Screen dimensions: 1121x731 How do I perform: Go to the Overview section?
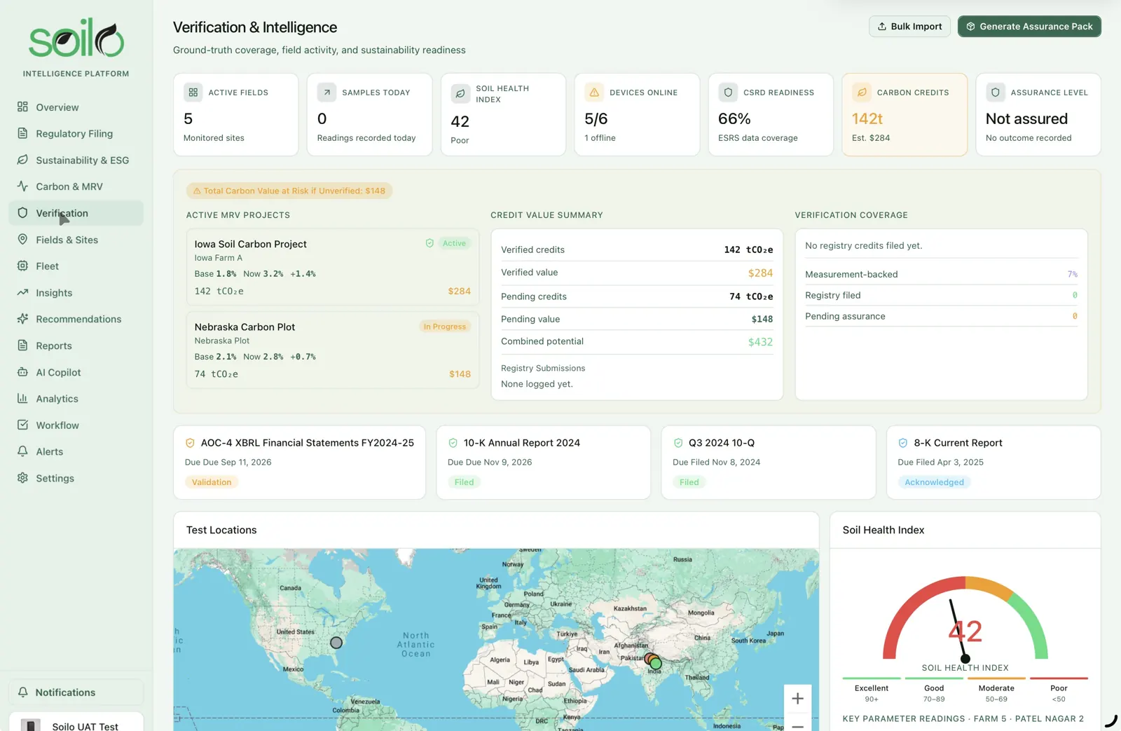click(x=76, y=107)
